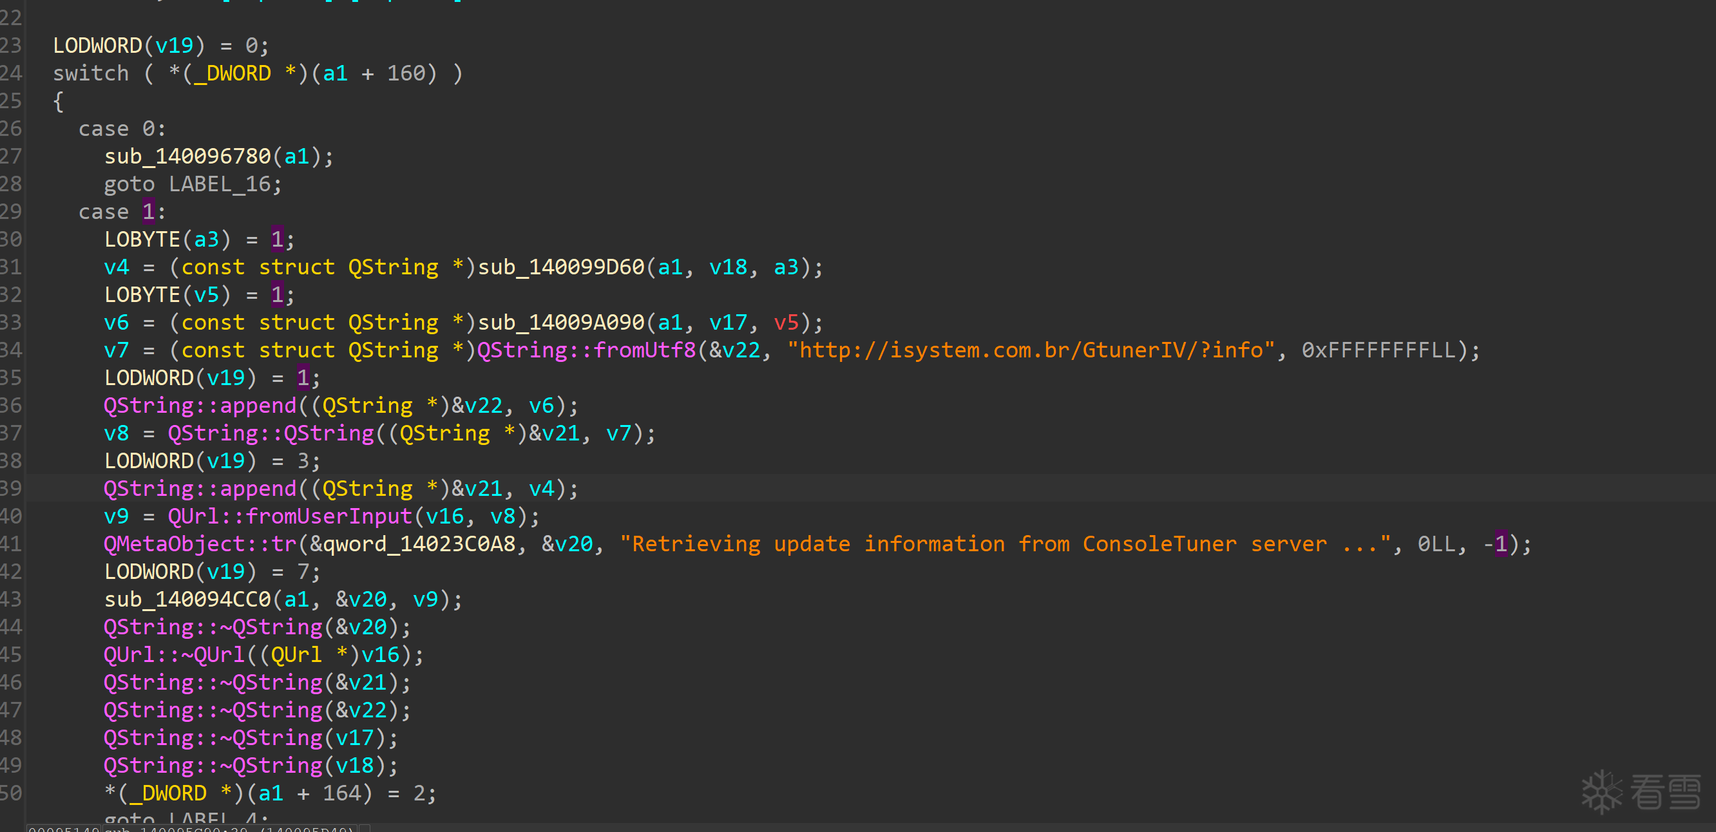Image resolution: width=1716 pixels, height=832 pixels.
Task: Click the red v5 argument on line 33
Action: tap(785, 323)
